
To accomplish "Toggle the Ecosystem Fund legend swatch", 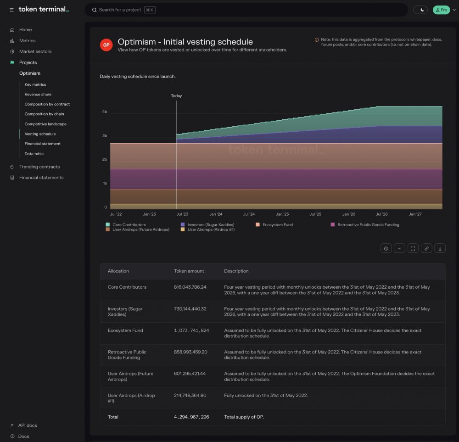I will [257, 224].
